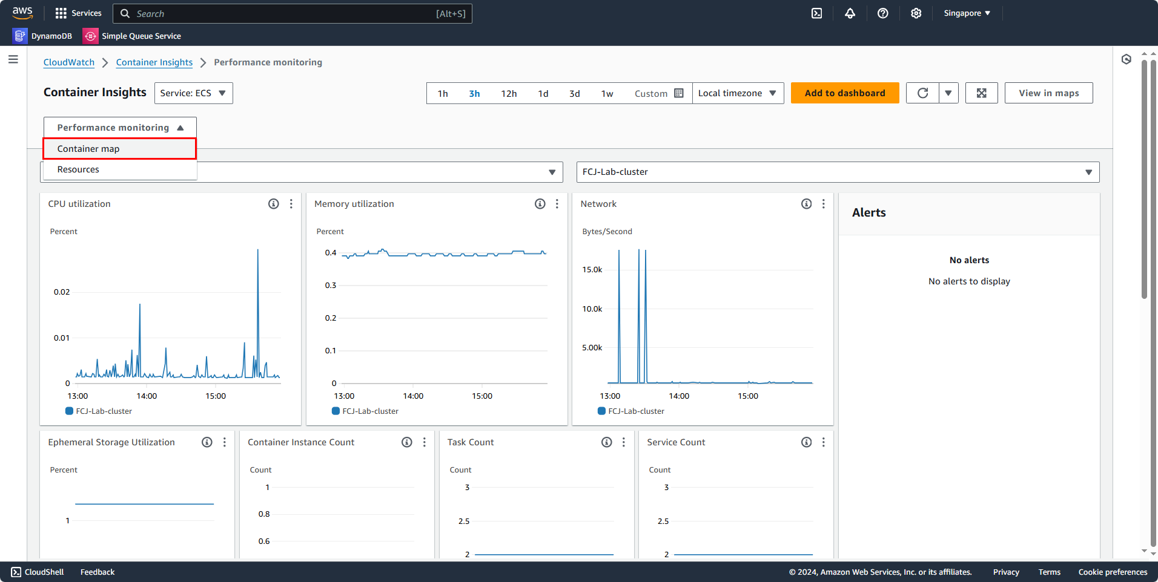Open Simple Queue Service shortcut
The width and height of the screenshot is (1158, 582).
[x=132, y=36]
